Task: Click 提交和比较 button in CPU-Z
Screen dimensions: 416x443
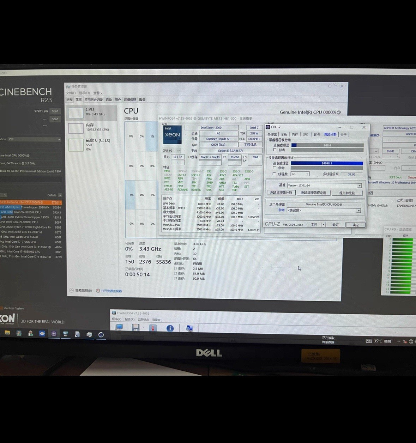Action: [347, 193]
